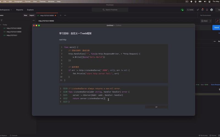Viewport: 220px width, 137px height.
Task: Click the Save button in Postman
Action: [x=205, y=21]
